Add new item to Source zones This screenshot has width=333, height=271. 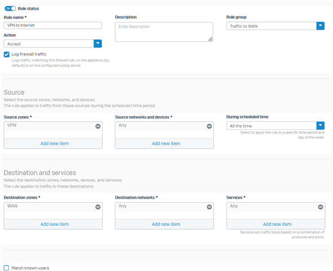55,143
